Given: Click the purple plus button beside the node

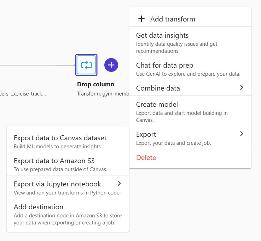Looking at the screenshot, I should 111,65.
